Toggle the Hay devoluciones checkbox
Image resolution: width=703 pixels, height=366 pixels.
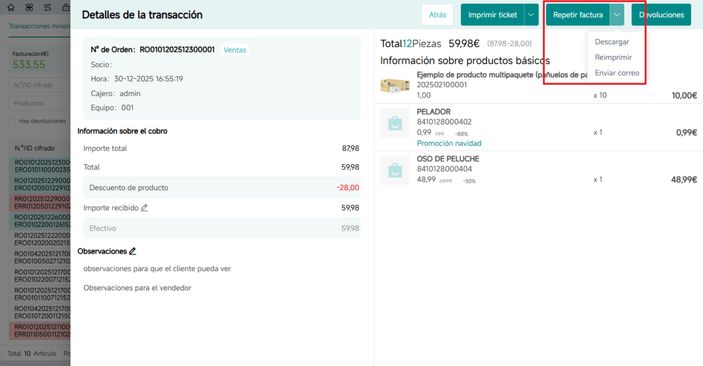pyautogui.click(x=12, y=121)
